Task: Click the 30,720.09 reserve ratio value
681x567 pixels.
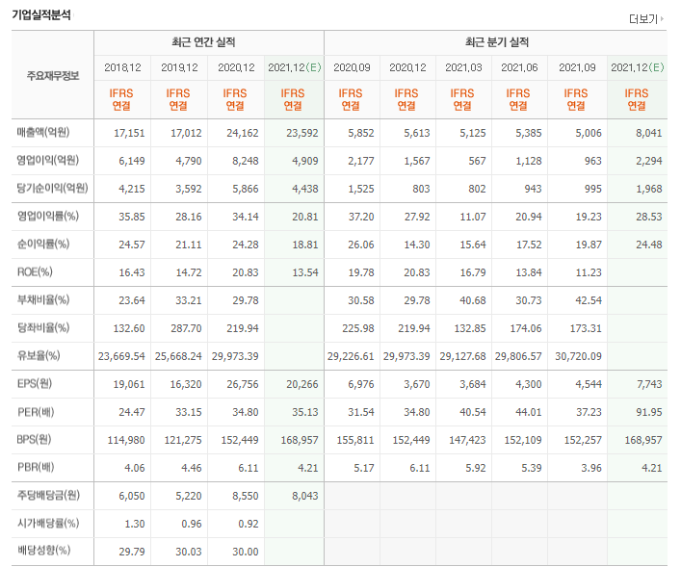Action: pos(578,356)
